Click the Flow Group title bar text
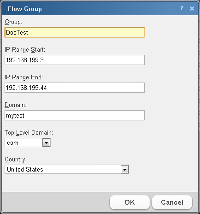This screenshot has height=214, width=200. coord(25,9)
